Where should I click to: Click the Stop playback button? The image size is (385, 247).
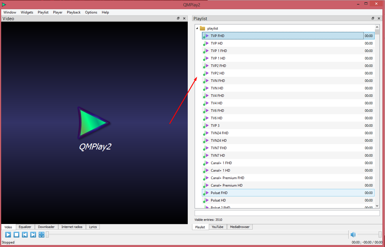[16, 235]
